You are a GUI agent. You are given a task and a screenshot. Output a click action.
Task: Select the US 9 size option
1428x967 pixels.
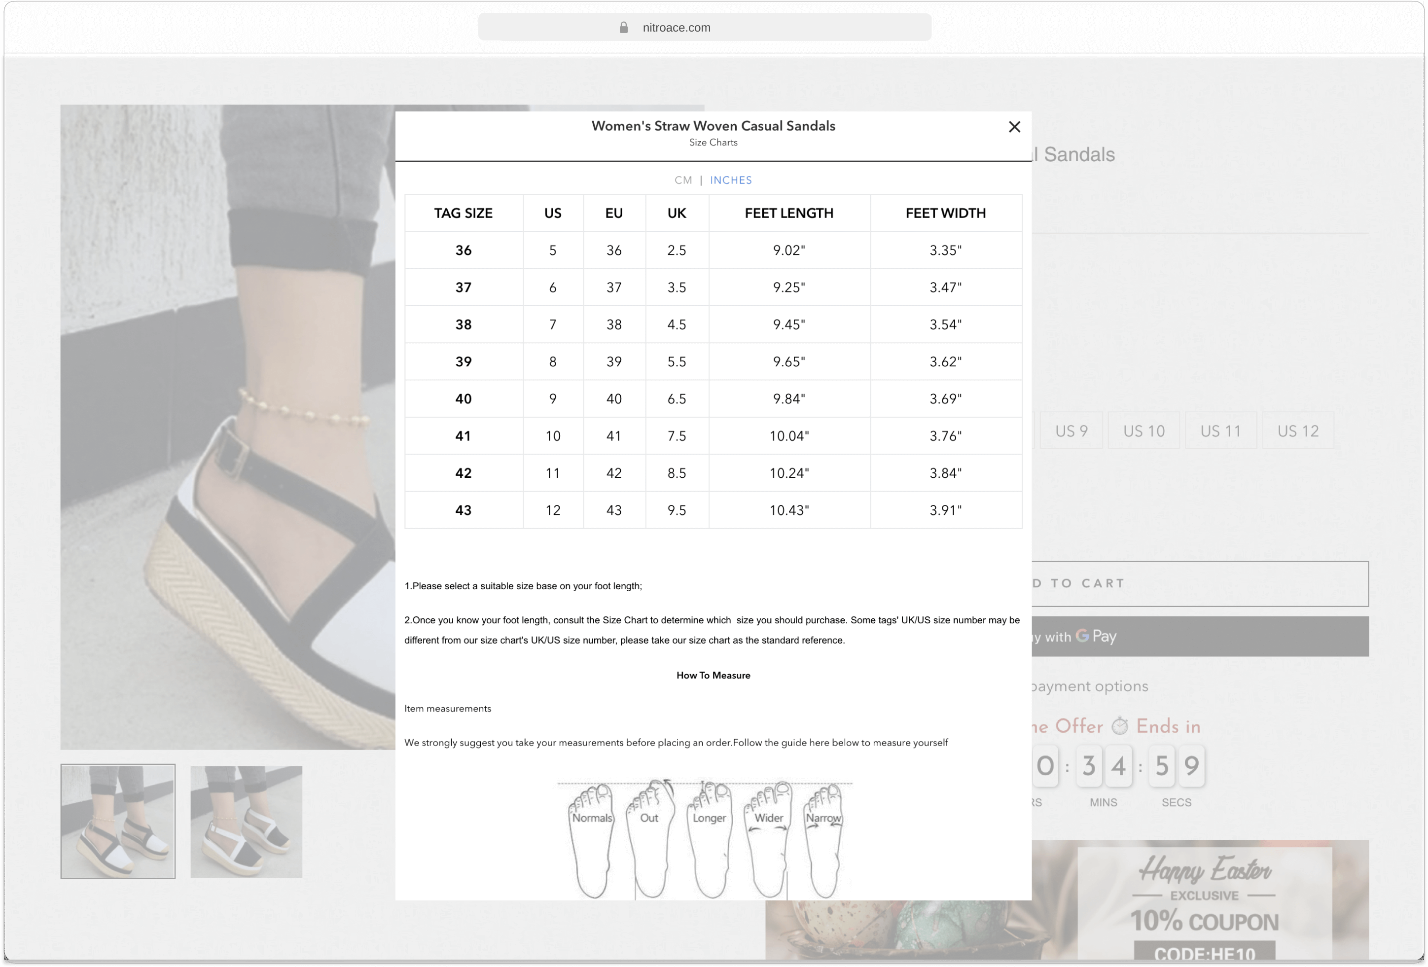click(1071, 430)
